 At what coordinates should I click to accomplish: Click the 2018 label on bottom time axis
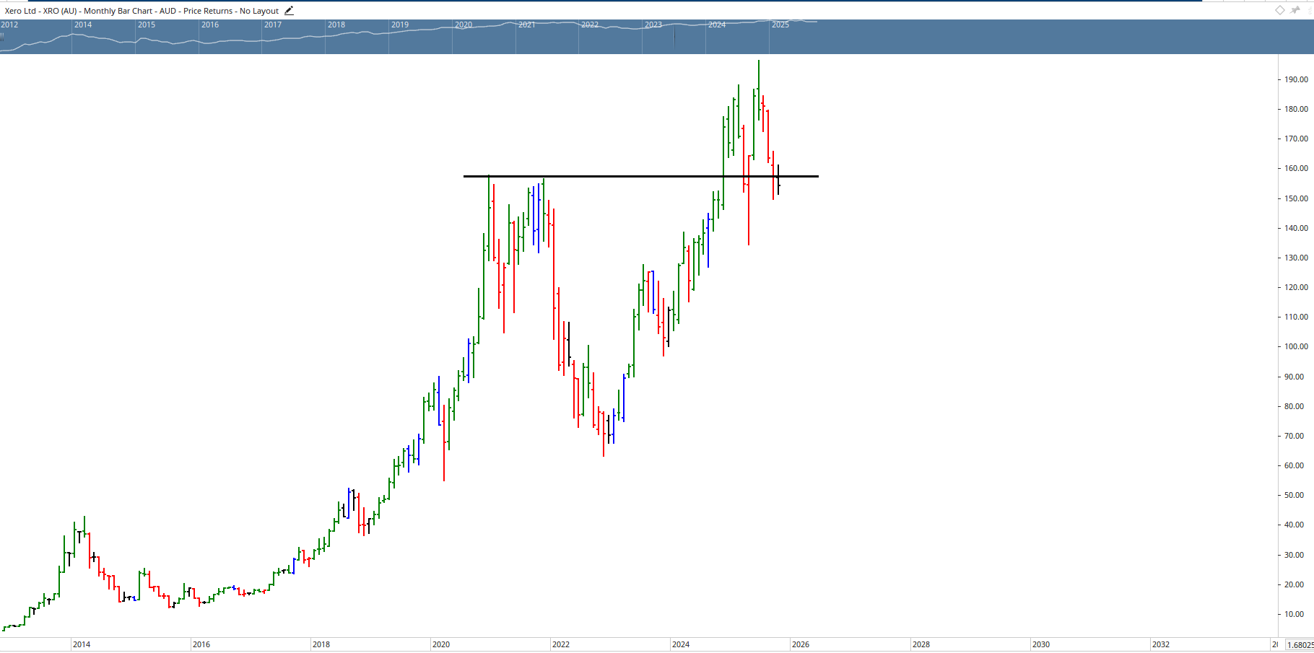coord(321,644)
